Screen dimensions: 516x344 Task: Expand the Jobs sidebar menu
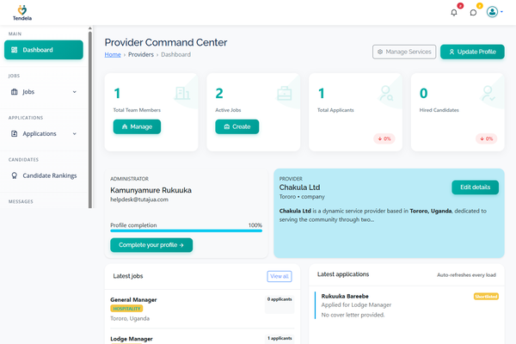coord(74,91)
